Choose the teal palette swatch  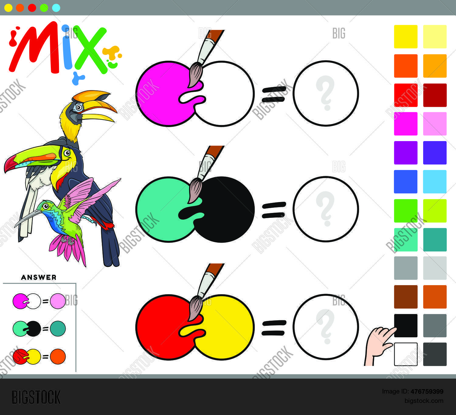435,240
